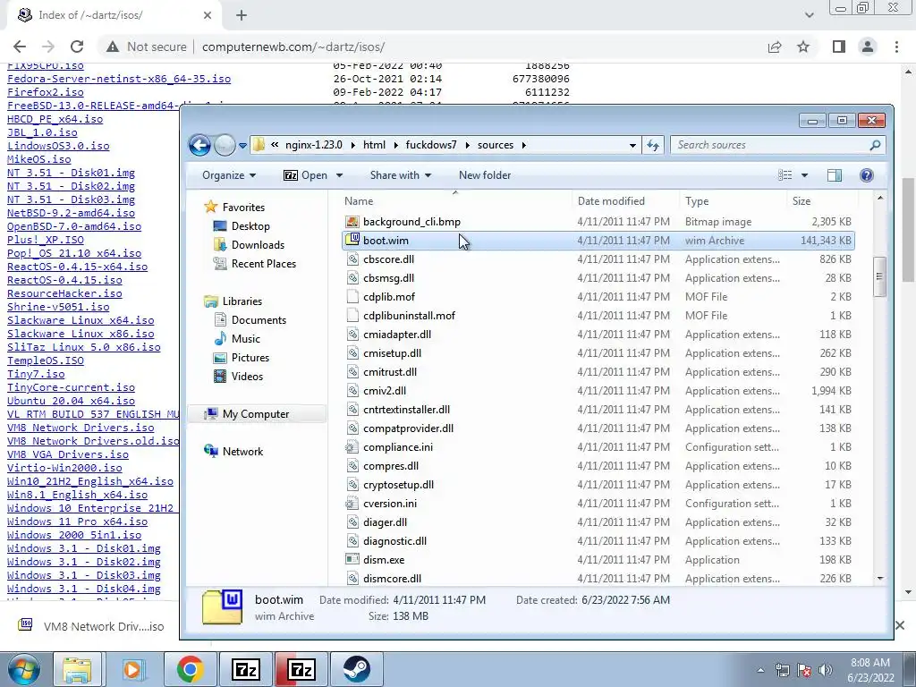Bookmark this page with the star icon

tap(804, 47)
